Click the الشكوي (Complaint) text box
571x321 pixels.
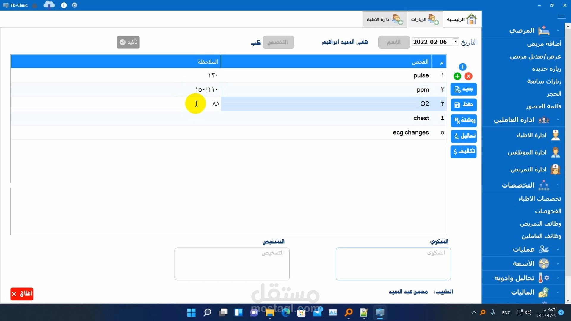[x=393, y=264]
